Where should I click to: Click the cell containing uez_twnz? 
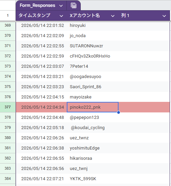tap(93, 138)
